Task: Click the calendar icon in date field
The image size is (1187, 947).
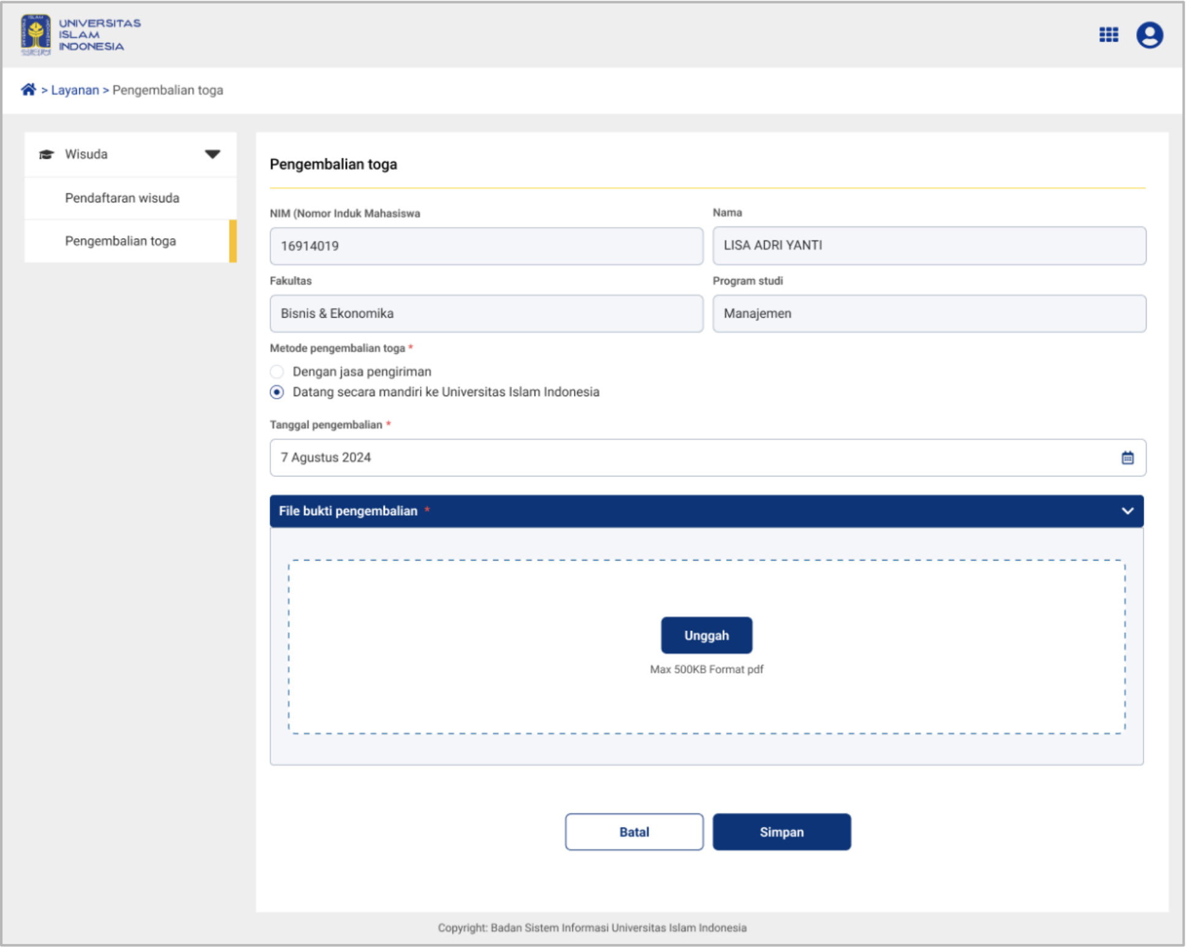Action: (1127, 458)
